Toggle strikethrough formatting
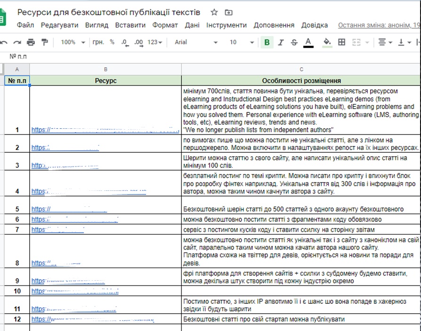Viewport: 421px width, 331px height. pyautogui.click(x=294, y=42)
